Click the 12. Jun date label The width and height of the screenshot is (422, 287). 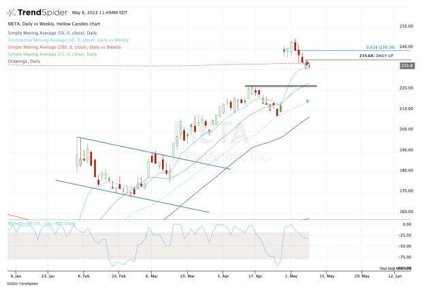395,276
